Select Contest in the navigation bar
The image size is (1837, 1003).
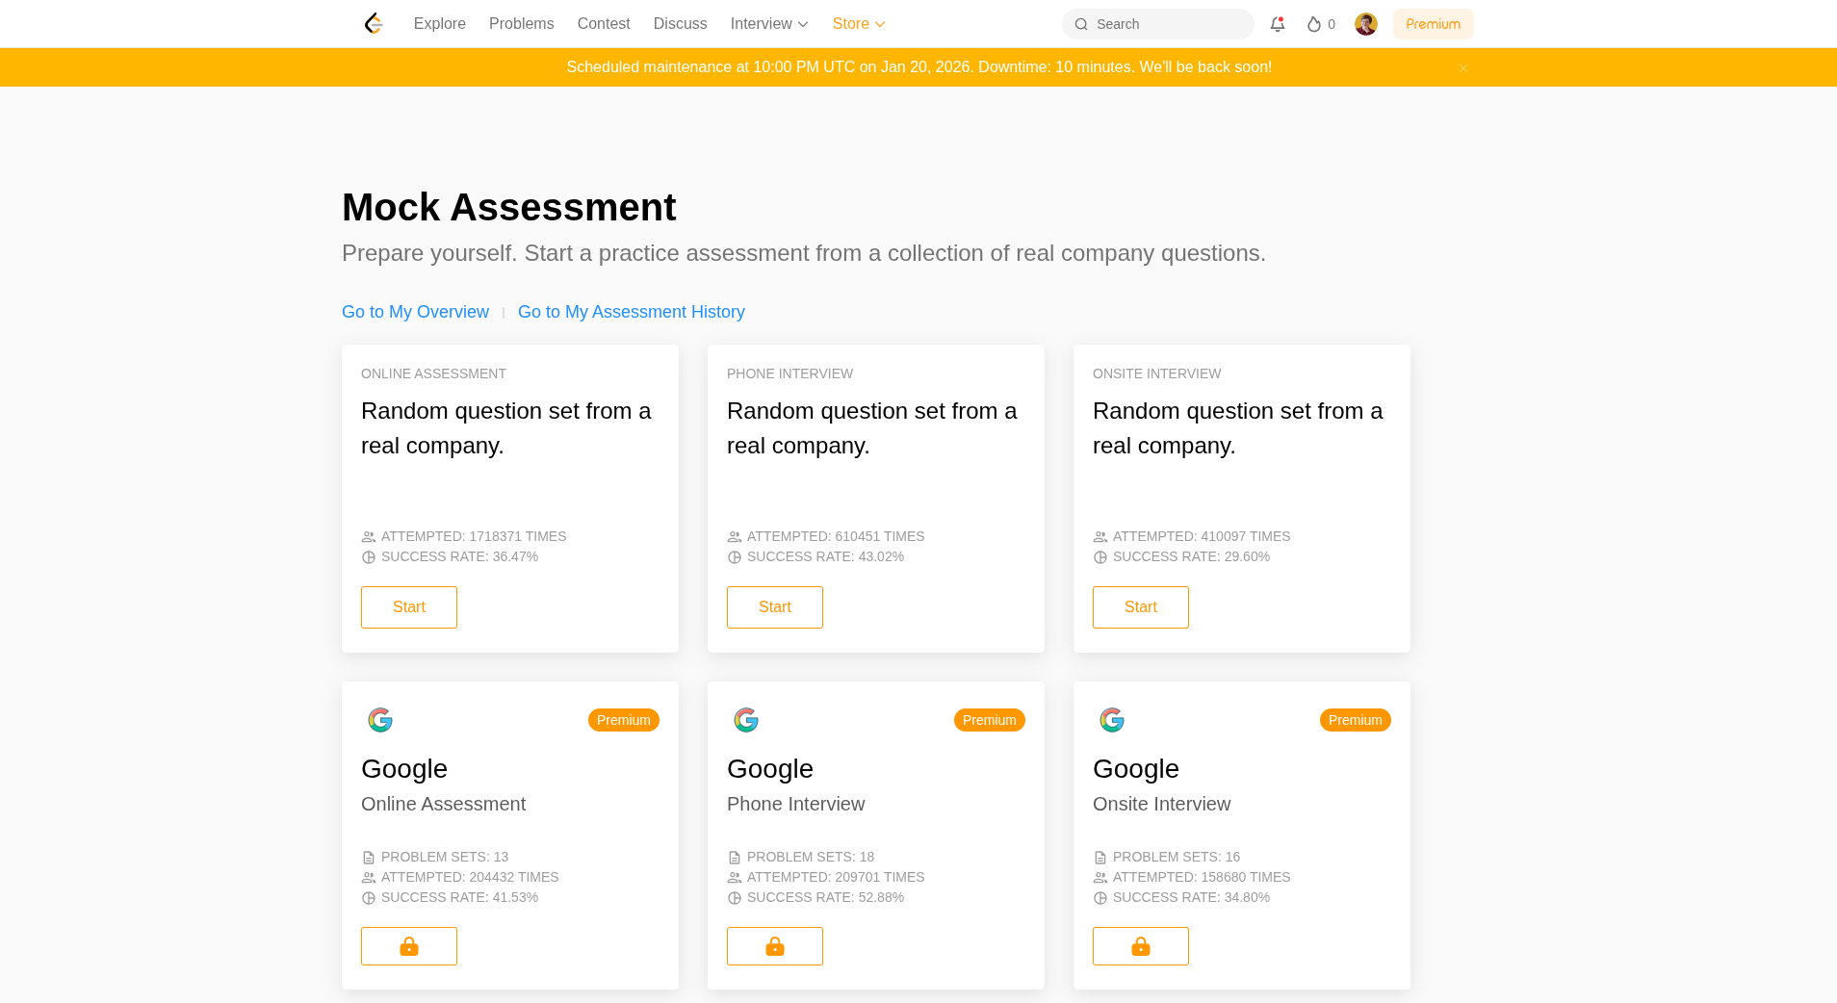click(x=604, y=23)
